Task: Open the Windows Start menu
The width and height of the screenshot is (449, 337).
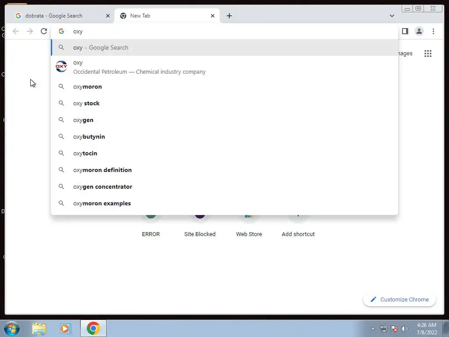Action: tap(12, 328)
